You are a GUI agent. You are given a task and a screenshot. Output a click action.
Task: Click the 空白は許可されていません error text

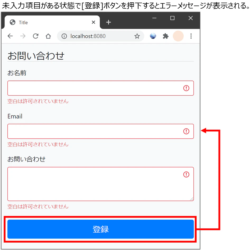38,101
